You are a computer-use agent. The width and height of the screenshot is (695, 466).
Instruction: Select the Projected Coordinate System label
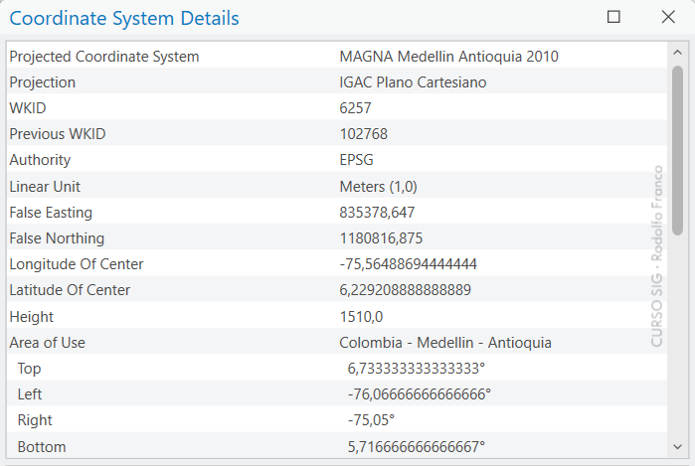[x=104, y=57]
